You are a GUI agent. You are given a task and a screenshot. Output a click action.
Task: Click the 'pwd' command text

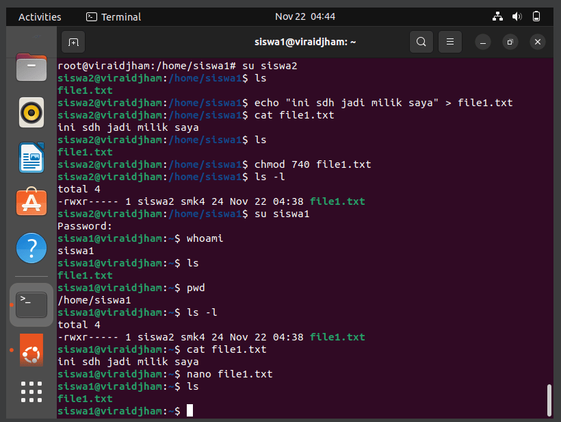[x=196, y=288]
